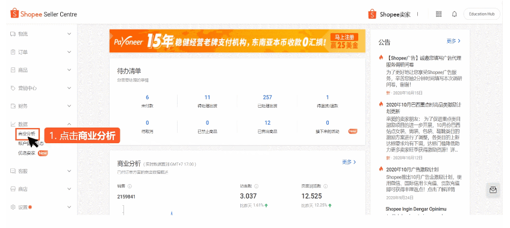Collapse the 数据 section chevron
Image resolution: width=510 pixels, height=228 pixels.
[69, 124]
